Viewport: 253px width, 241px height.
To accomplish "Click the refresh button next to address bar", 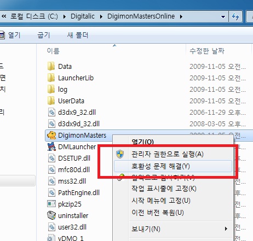I will click(235, 17).
